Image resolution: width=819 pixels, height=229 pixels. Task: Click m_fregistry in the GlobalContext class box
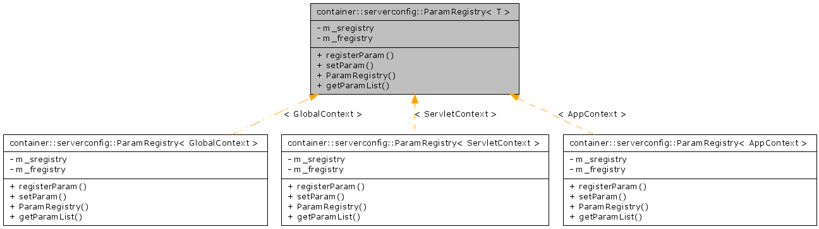point(37,170)
